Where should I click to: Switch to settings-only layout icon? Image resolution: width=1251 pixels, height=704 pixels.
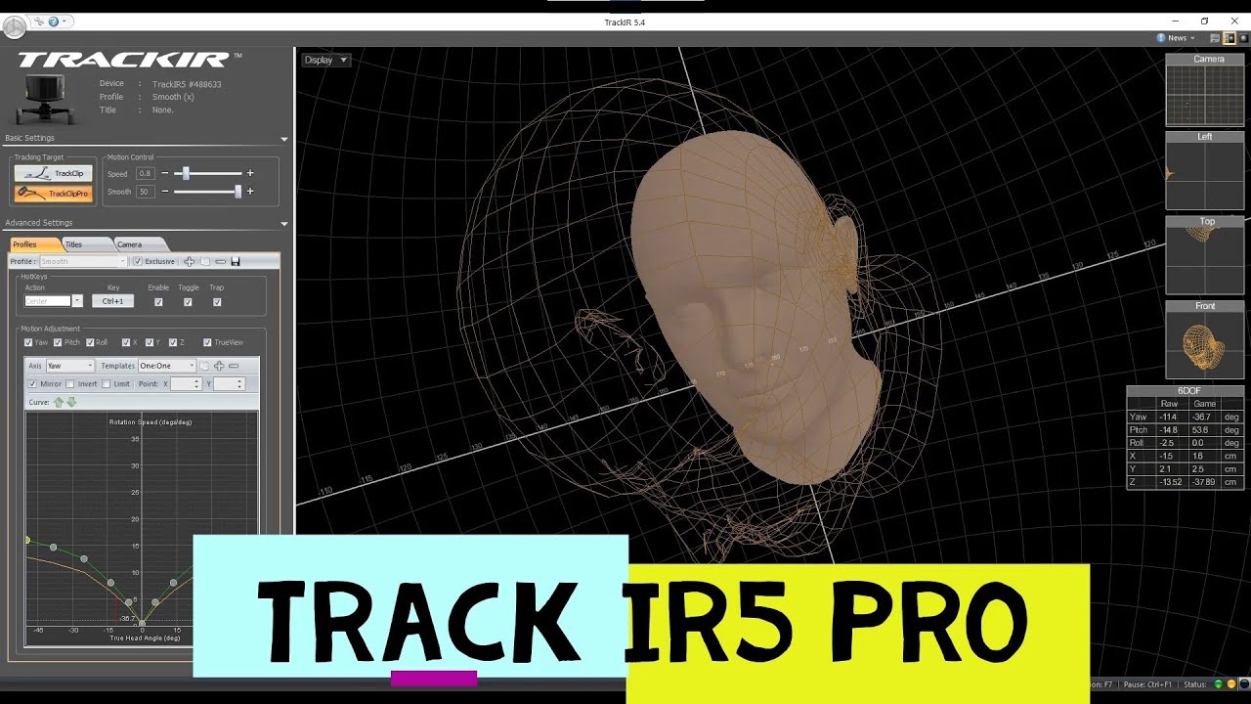point(1215,38)
